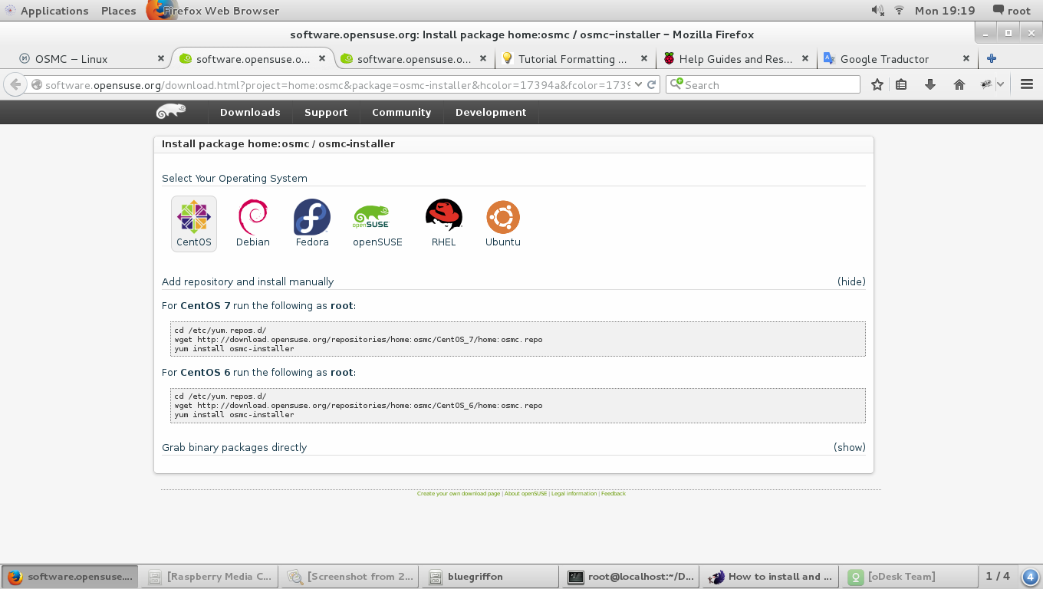
Task: Switch to bluegriffon taskbar window
Action: tap(489, 577)
